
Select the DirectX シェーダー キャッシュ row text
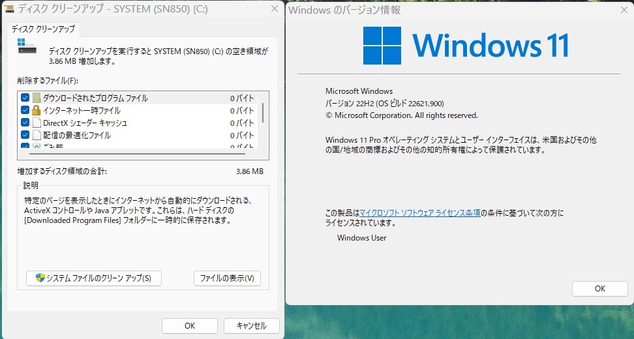[x=85, y=123]
